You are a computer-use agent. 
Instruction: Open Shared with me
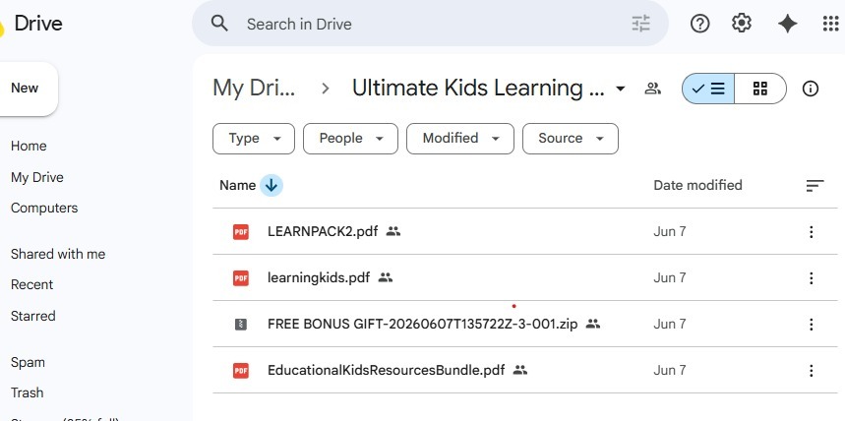[58, 255]
